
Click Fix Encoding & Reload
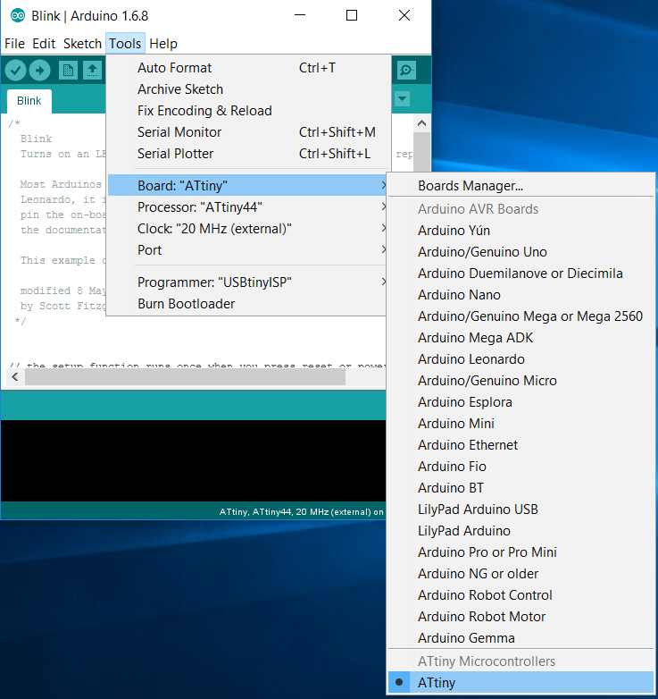(x=247, y=111)
